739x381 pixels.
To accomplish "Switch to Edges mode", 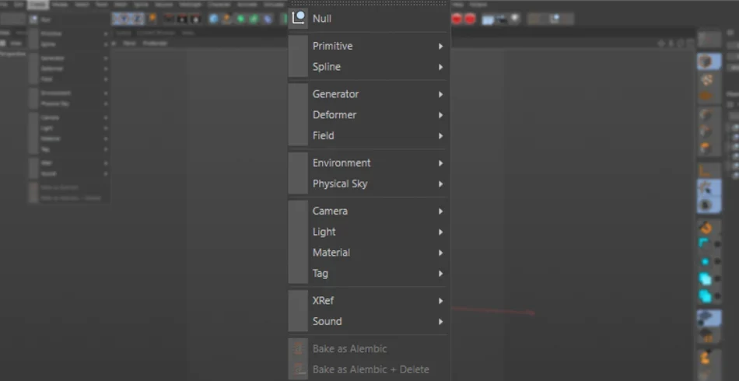I will [706, 132].
